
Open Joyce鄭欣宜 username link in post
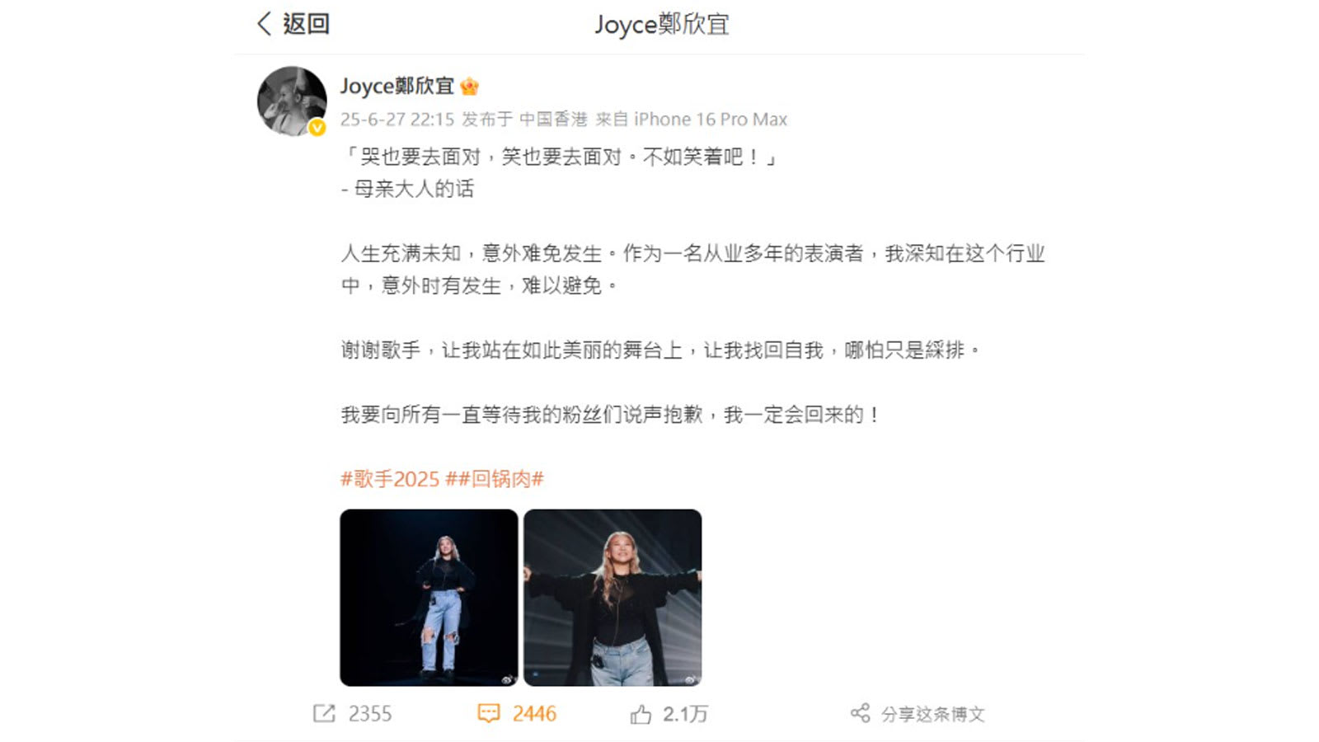[397, 86]
